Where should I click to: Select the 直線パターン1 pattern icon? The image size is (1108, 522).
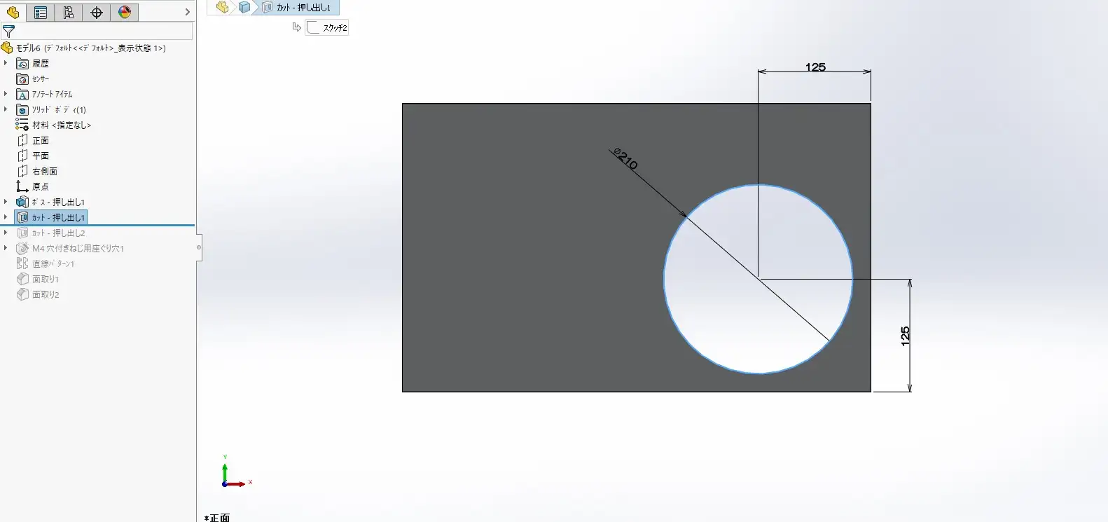[x=22, y=264]
